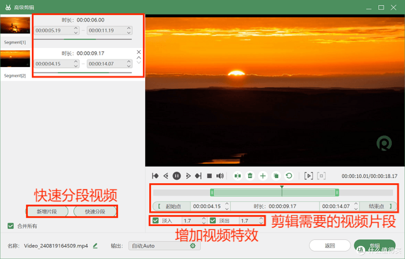
Task: Click the right green trim handle
Action: (x=337, y=192)
